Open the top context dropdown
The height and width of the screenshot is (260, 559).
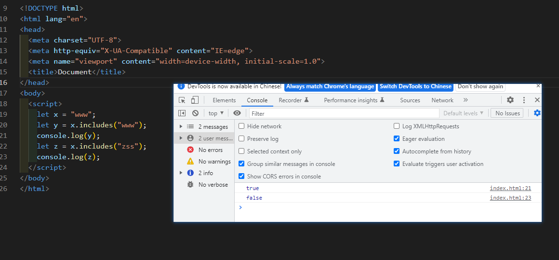(216, 113)
